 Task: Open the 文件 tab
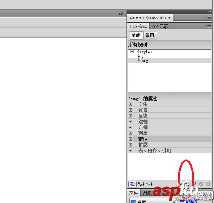134,193
